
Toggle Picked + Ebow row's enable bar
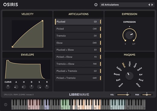[100, 57]
